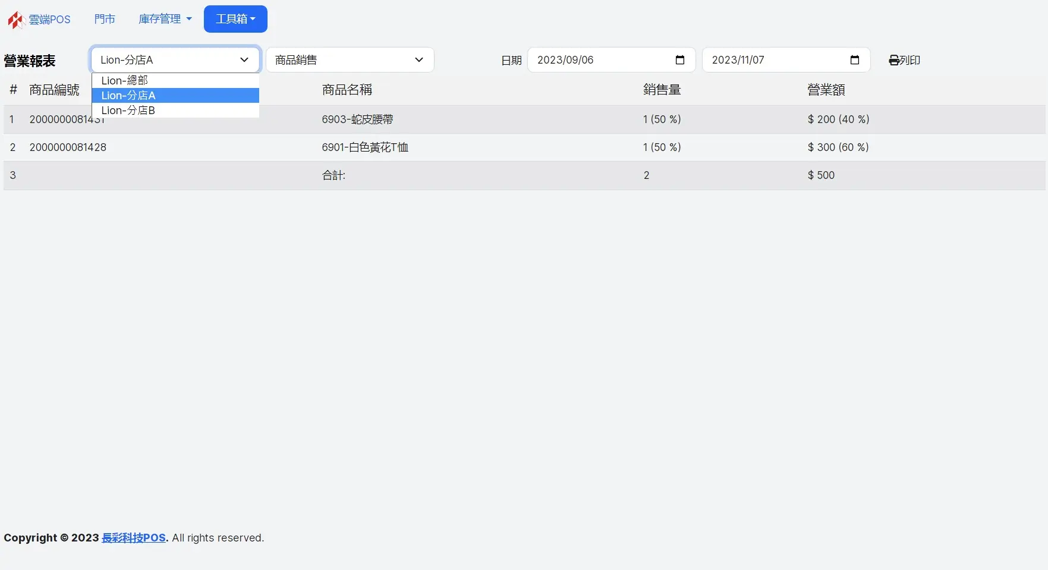
Task: Open the 工具箱 dropdown button
Action: pos(235,19)
